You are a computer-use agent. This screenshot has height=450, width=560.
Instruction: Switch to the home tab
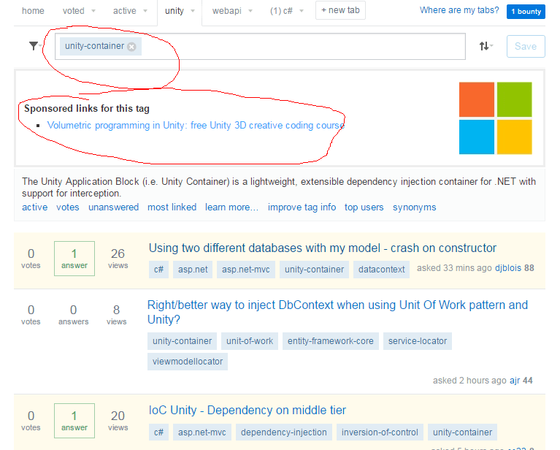(33, 11)
